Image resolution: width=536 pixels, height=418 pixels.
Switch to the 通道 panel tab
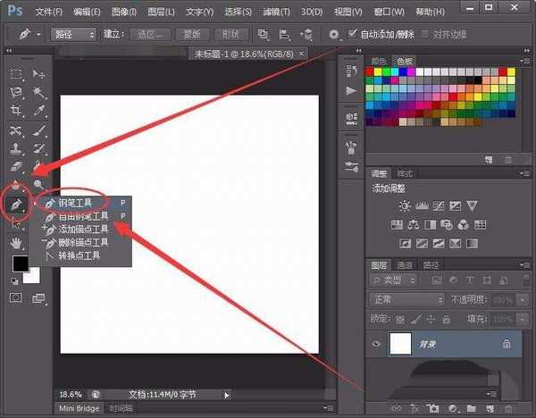coord(405,264)
